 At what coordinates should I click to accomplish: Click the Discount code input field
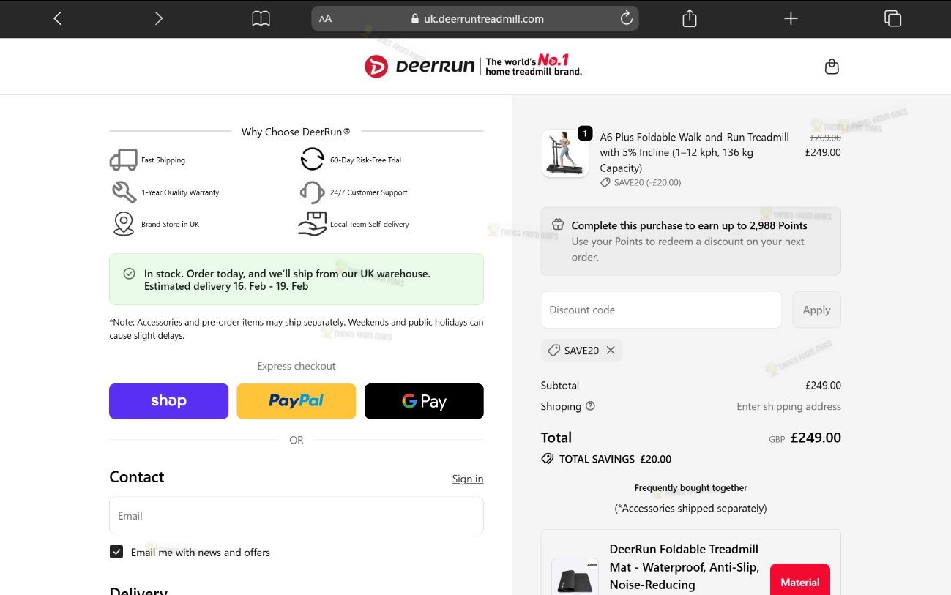[x=661, y=310]
